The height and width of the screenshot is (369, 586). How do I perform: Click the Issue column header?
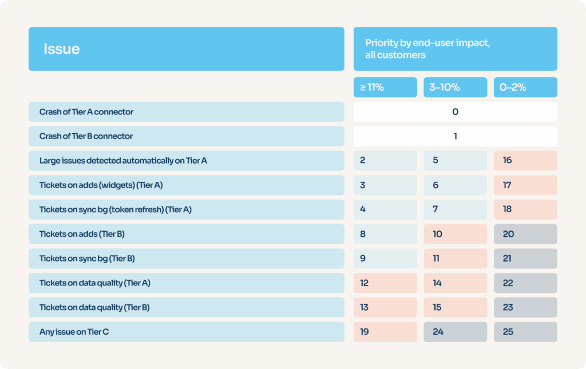coord(186,49)
